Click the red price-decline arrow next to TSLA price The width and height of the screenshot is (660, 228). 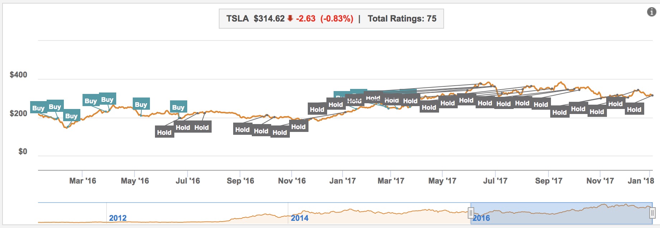pos(290,18)
